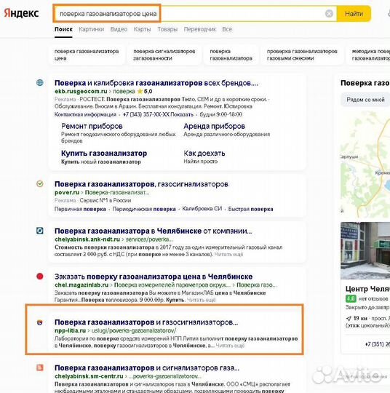
Task: Click green checkmark favicon of pover.ru
Action: (x=40, y=183)
